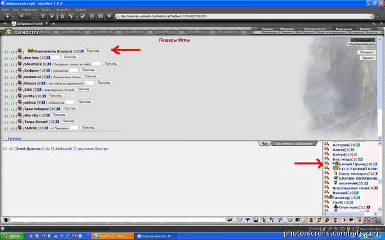Click Присоед. button for Повелитель Воздуха
Viewport: 385px width, 240px height.
(93, 51)
